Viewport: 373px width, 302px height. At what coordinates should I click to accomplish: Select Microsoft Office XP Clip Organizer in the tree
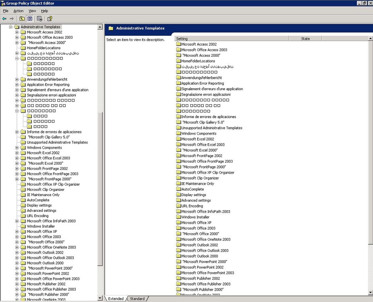[x=53, y=184]
